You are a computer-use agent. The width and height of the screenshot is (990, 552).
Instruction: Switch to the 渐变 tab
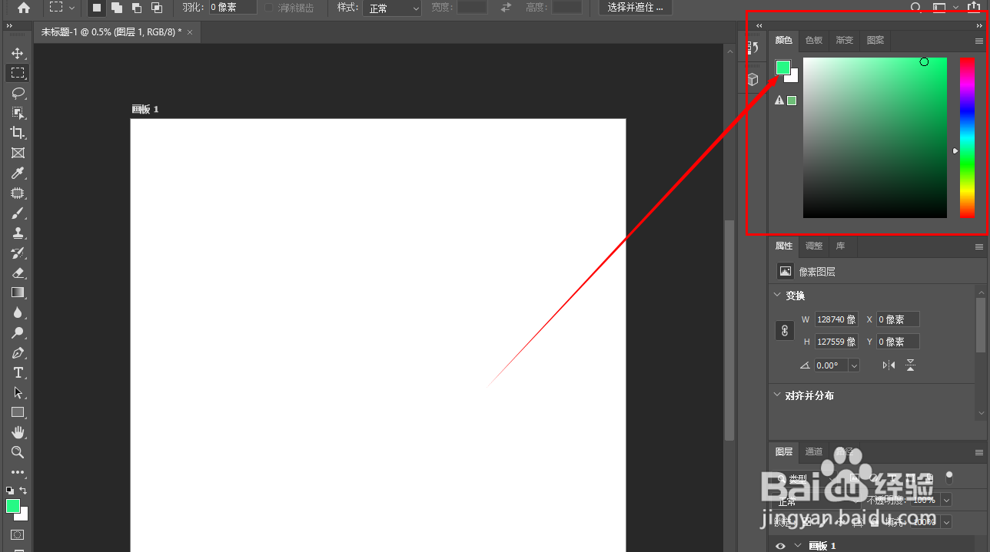[844, 40]
